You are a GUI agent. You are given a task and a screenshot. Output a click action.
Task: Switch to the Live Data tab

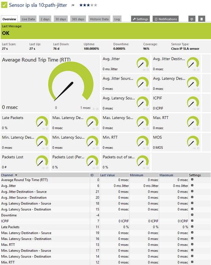pyautogui.click(x=28, y=19)
